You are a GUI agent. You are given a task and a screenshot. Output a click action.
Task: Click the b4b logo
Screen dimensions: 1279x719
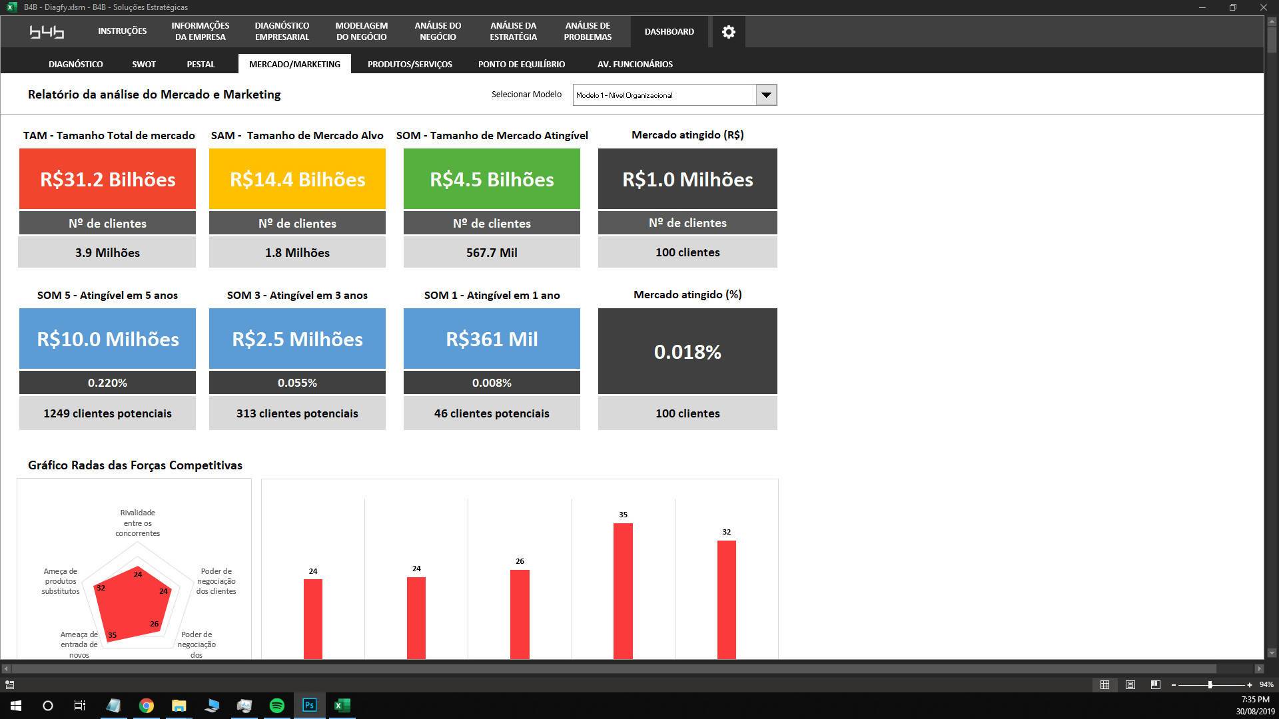(47, 31)
